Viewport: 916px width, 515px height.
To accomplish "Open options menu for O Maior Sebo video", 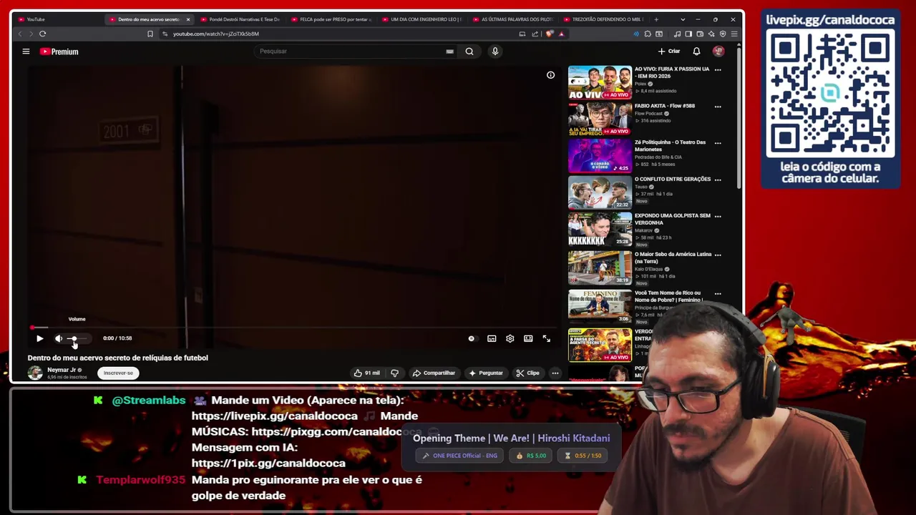I will pos(718,255).
